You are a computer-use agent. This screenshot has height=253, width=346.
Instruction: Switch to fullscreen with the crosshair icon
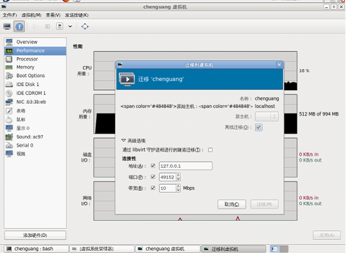[85, 27]
